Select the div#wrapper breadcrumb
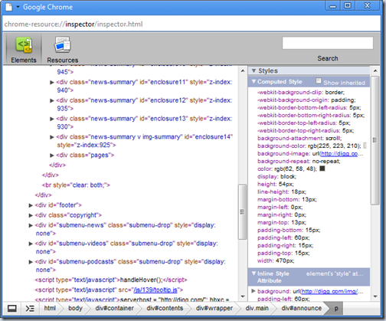The image size is (386, 321). pyautogui.click(x=214, y=309)
